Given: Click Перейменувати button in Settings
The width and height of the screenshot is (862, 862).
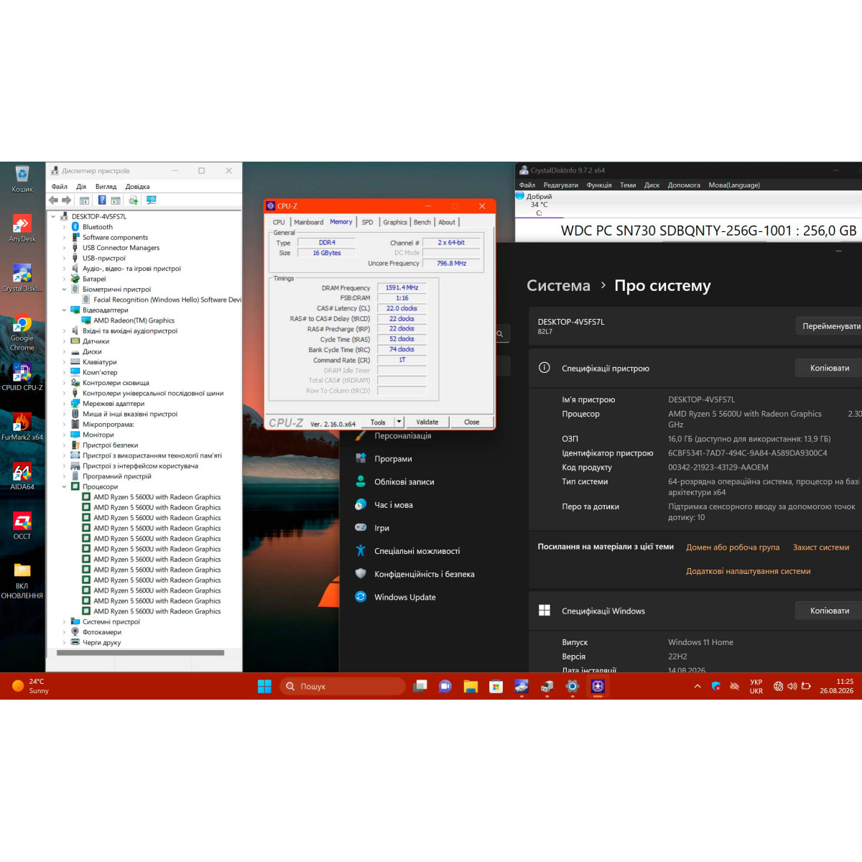Looking at the screenshot, I should 830,326.
